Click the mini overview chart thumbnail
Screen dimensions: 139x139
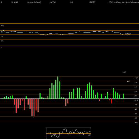coord(69,133)
